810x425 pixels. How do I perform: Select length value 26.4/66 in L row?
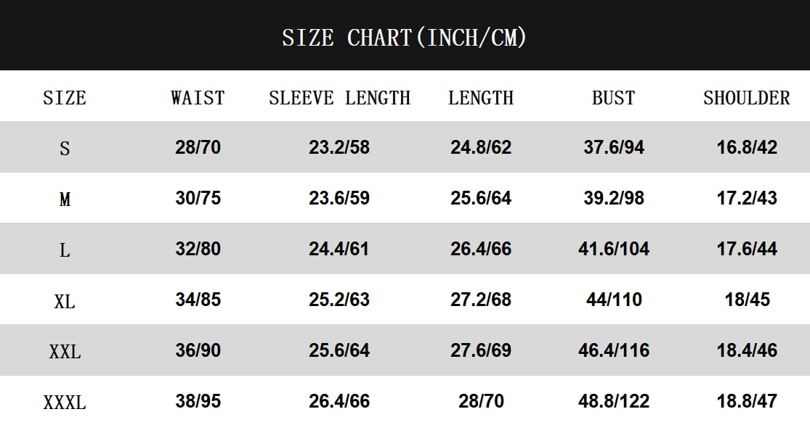click(481, 249)
